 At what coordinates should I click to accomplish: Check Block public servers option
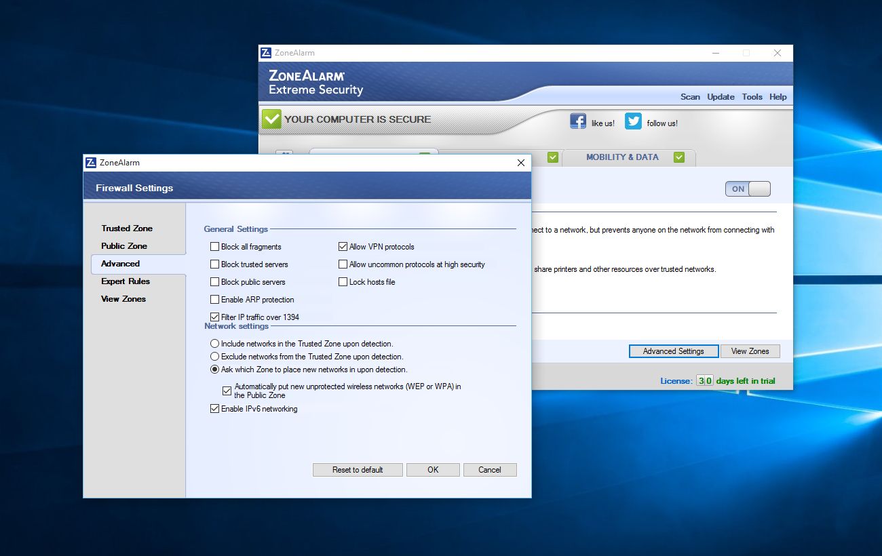click(214, 282)
